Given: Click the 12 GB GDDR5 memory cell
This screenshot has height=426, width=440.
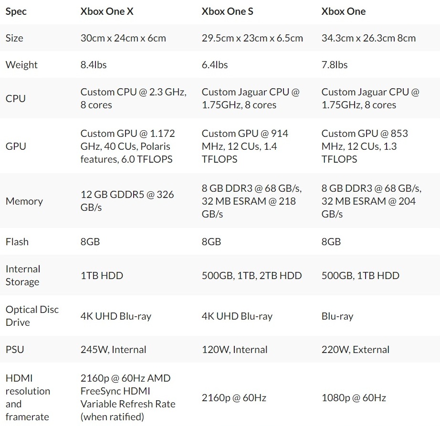Looking at the screenshot, I should click(x=127, y=201).
